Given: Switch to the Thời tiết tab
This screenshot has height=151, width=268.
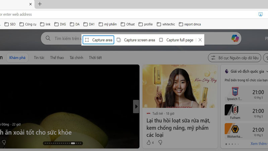Looking at the screenshot, I should click(x=95, y=58).
